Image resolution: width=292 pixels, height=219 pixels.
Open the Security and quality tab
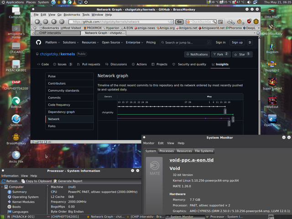(189, 64)
